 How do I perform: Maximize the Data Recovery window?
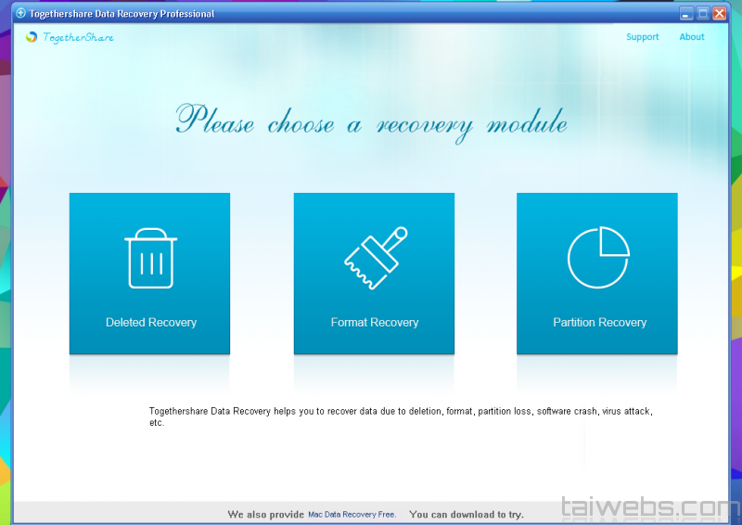[703, 14]
